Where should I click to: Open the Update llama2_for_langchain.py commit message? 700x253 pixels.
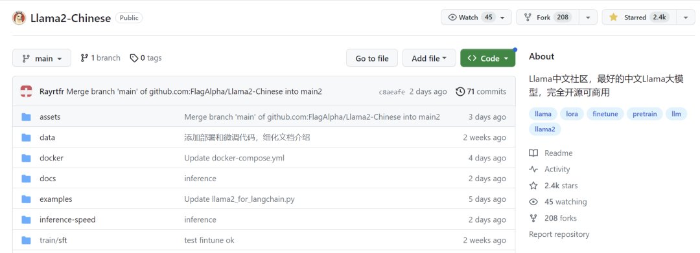(239, 199)
